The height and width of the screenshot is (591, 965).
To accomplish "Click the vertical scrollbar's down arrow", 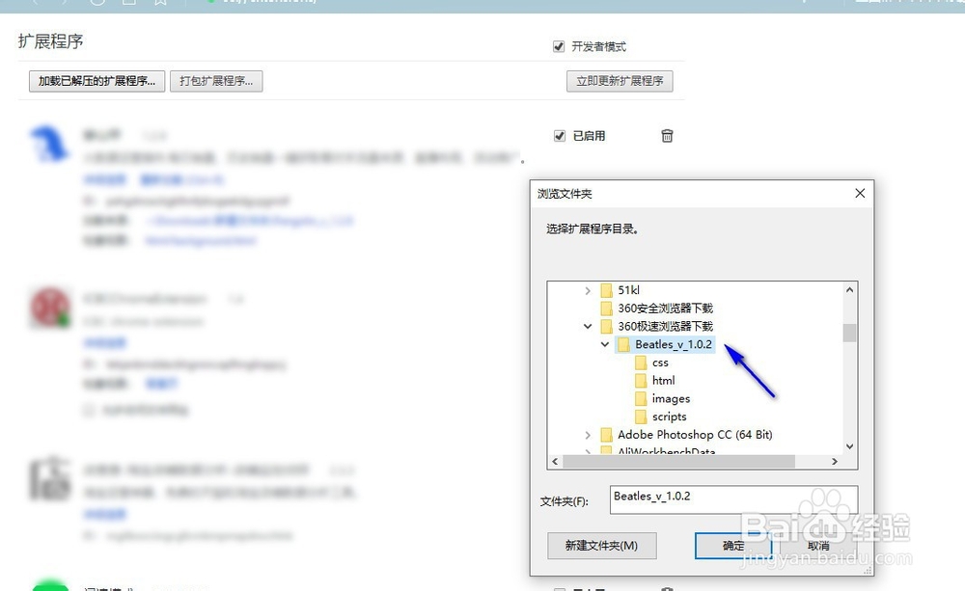I will tap(850, 446).
